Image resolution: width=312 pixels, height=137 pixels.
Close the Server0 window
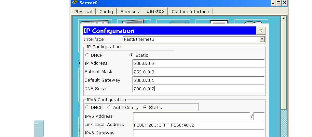[285, 3]
